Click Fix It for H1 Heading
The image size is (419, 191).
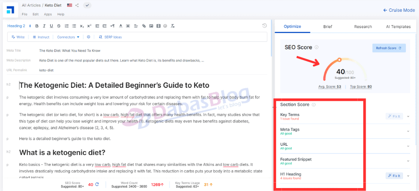[x=394, y=176]
